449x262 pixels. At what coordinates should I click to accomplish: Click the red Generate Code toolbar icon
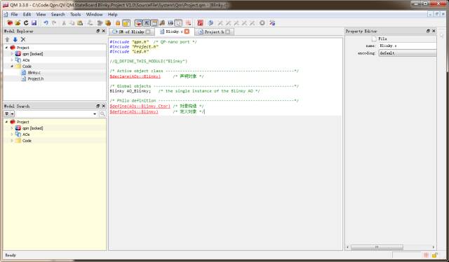coord(200,23)
